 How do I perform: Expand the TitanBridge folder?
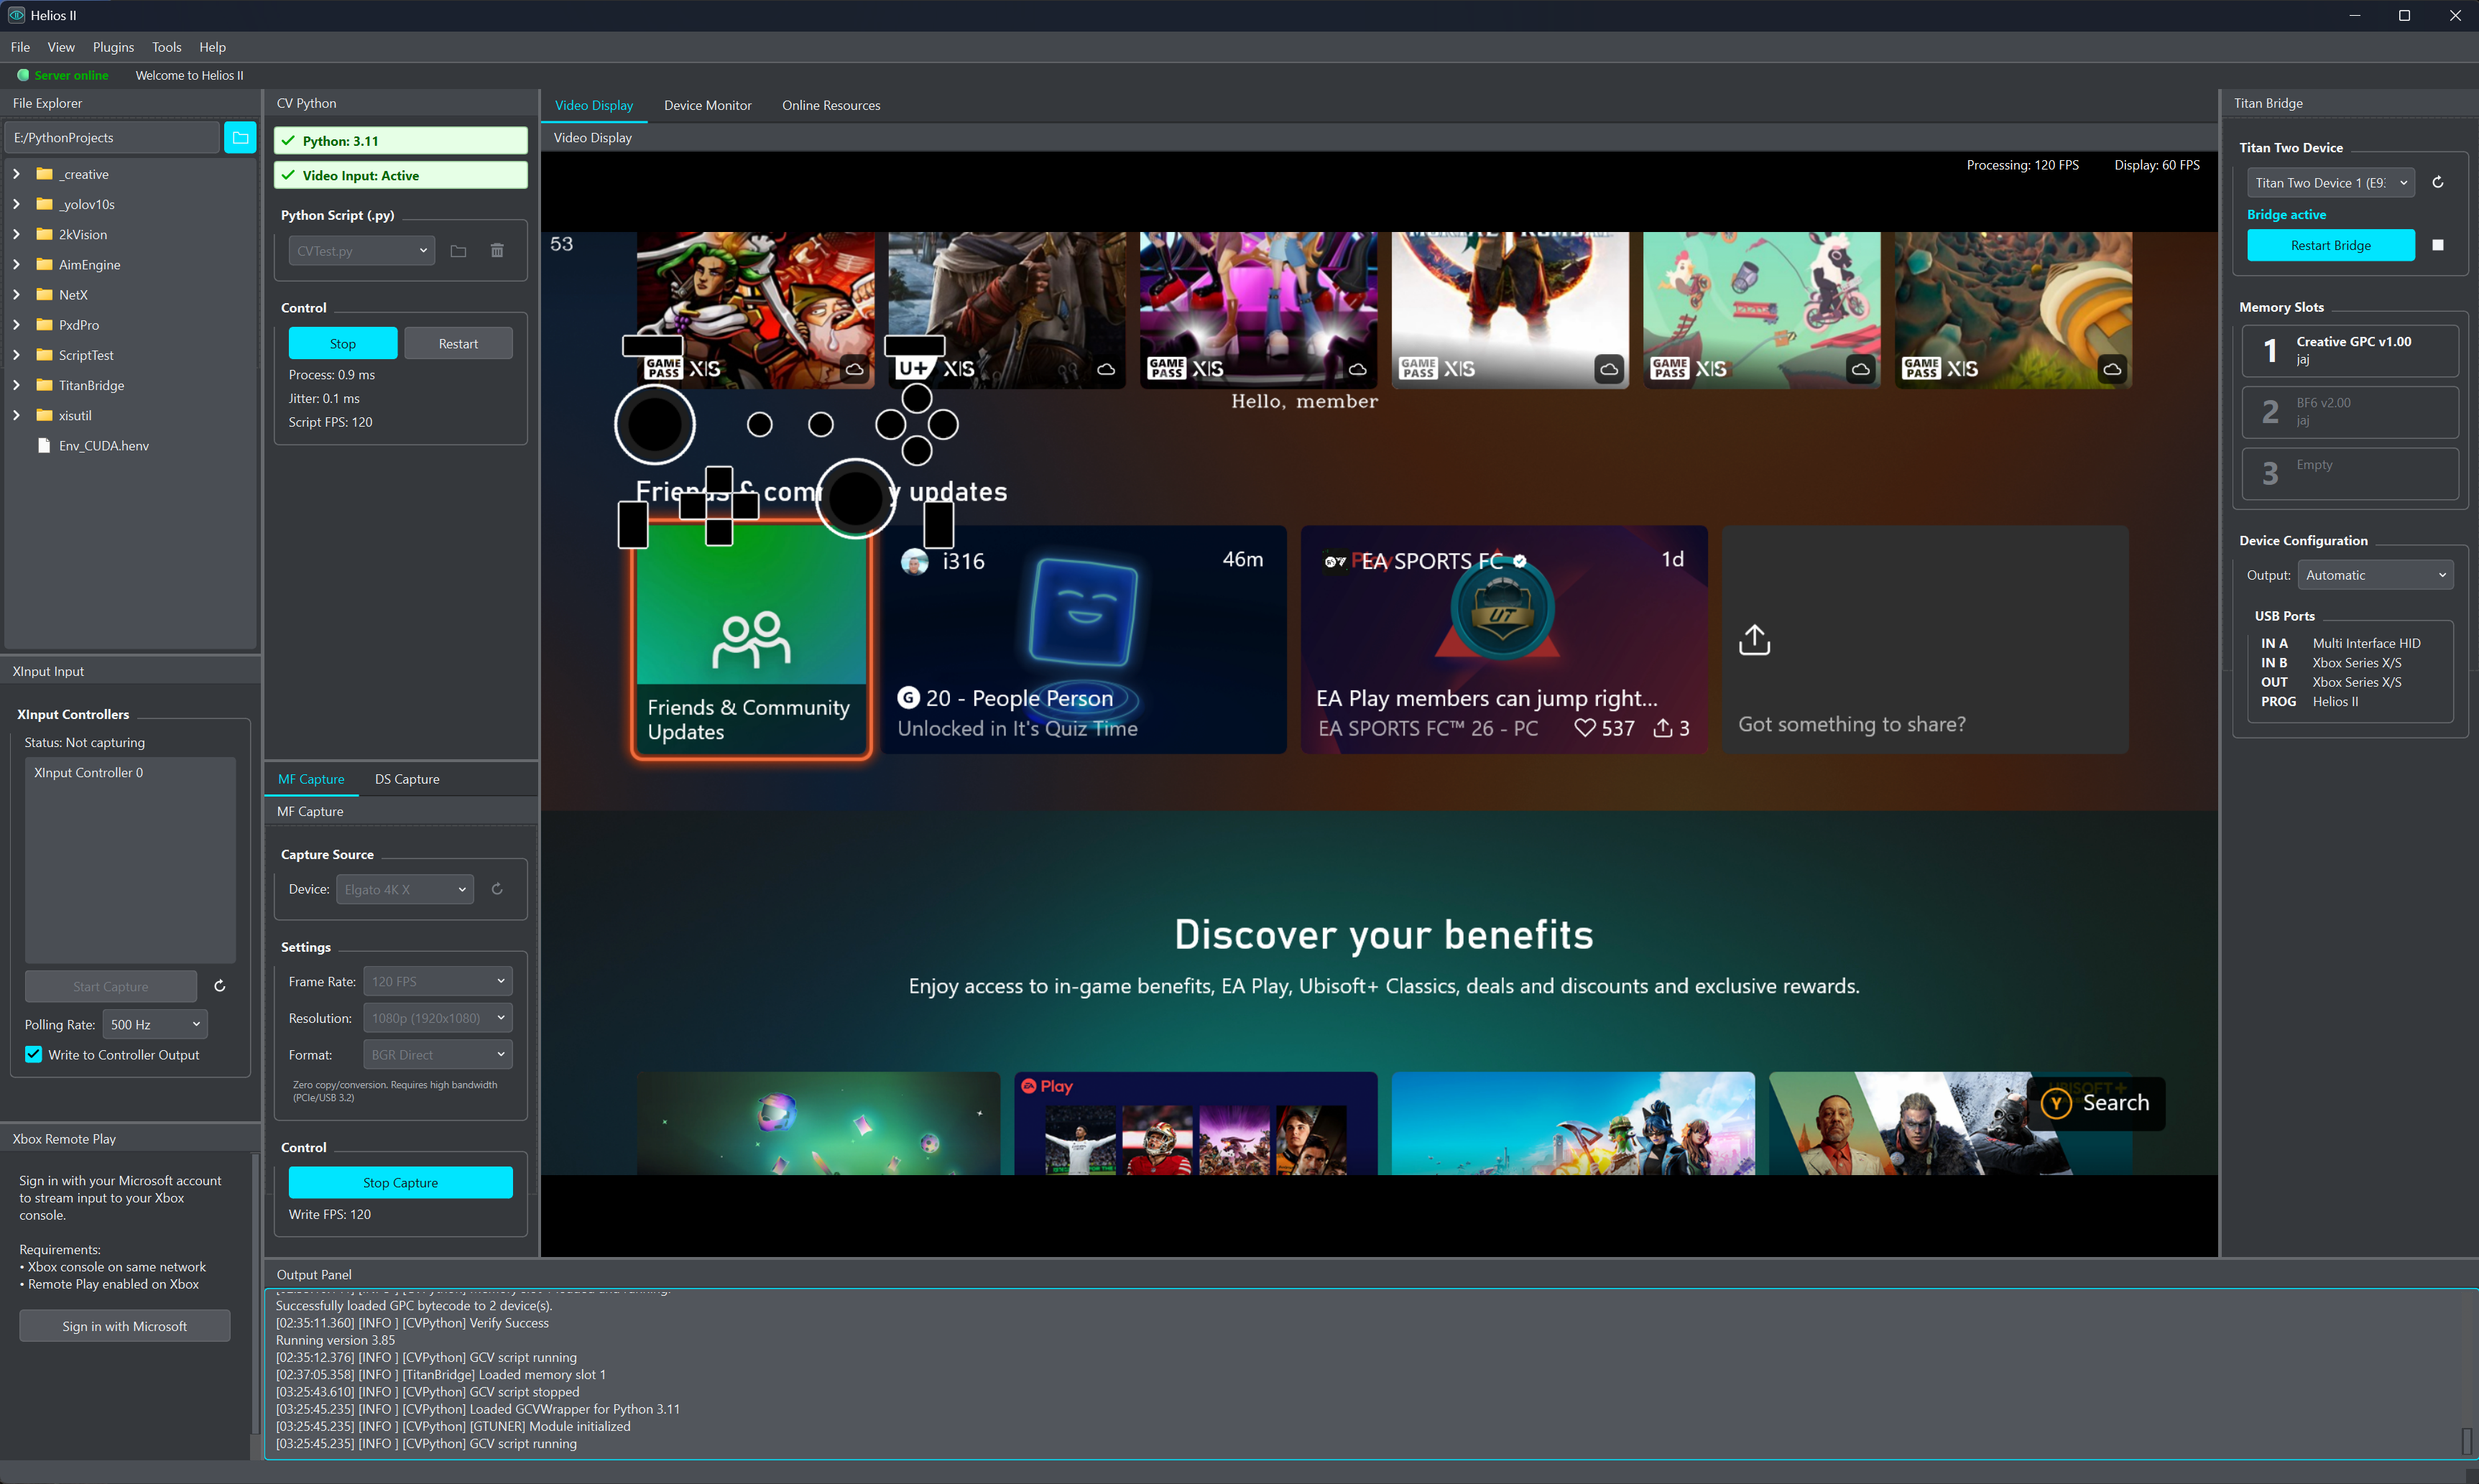click(16, 386)
